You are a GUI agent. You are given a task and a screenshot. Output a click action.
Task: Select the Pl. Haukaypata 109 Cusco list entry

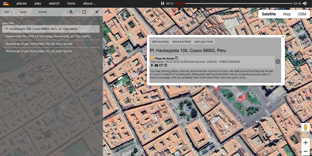pos(51,29)
